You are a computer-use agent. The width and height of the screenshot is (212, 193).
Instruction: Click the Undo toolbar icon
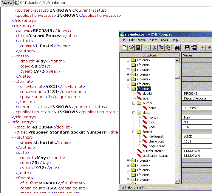click(147, 48)
